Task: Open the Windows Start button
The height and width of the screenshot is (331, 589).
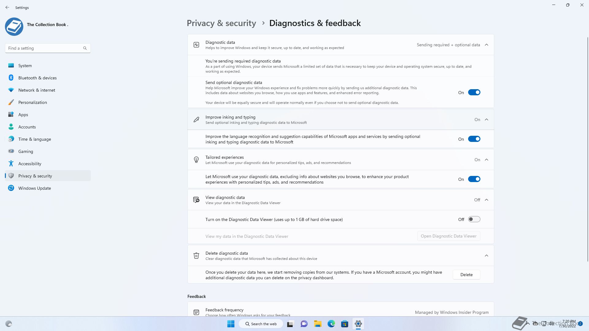Action: point(231,324)
